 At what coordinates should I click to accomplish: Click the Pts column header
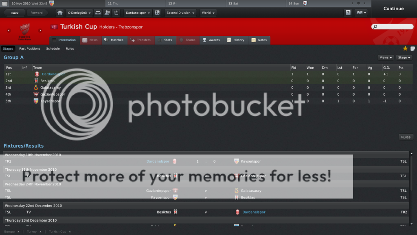tap(401, 68)
